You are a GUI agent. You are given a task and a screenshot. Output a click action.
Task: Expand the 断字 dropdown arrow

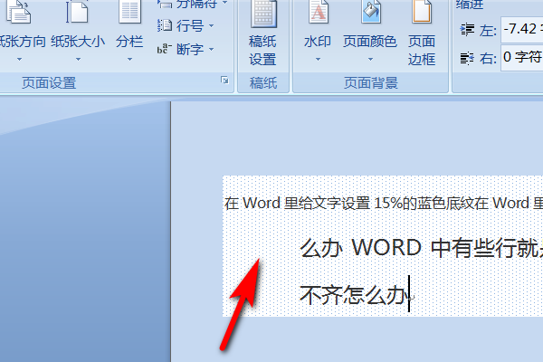pyautogui.click(x=211, y=50)
